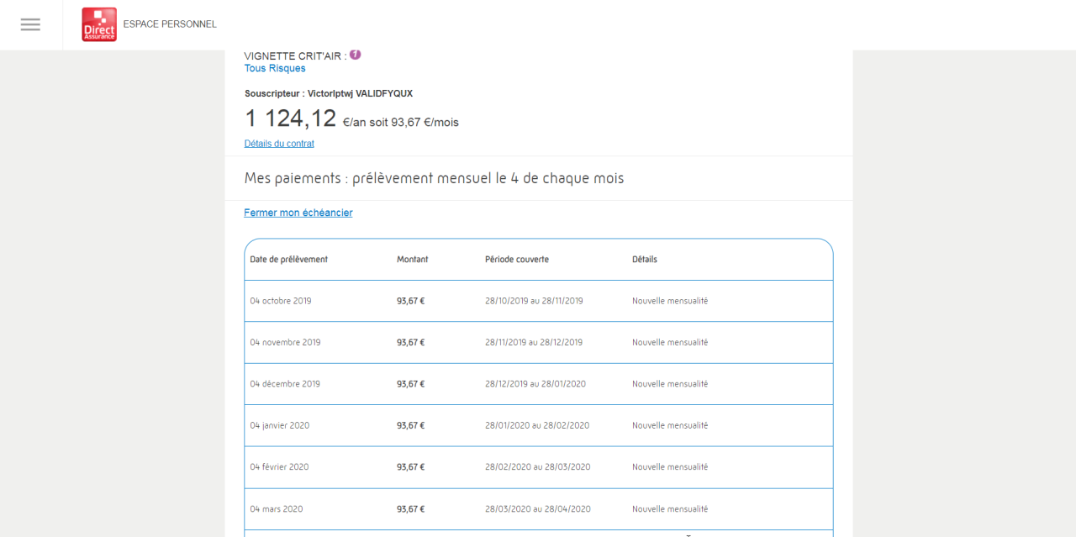Click the VIGNETTE CRIT'AIR label
Screen dimensions: 1076x537
pos(295,55)
